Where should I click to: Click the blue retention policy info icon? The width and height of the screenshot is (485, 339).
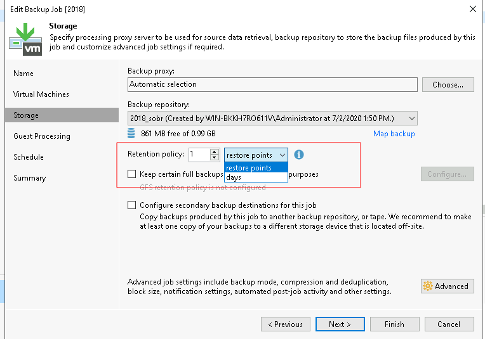(300, 155)
